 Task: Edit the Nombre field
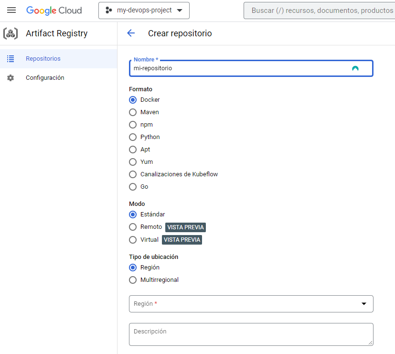(251, 68)
